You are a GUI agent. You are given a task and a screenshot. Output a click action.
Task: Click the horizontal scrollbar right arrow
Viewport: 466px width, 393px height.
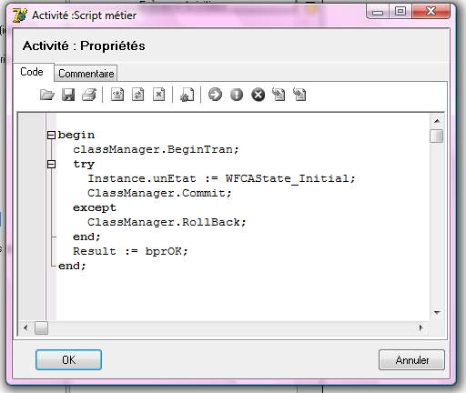click(x=421, y=327)
